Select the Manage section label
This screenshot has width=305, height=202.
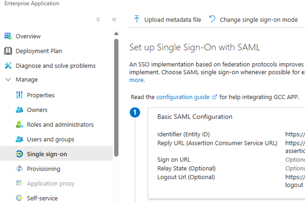27,80
